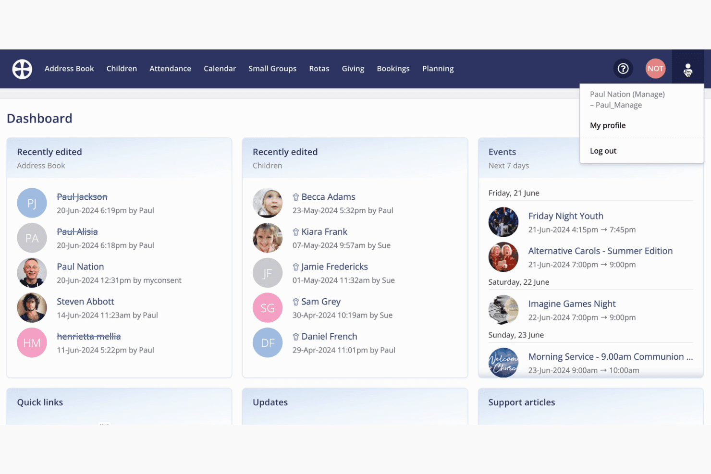Open Steven Abbott's profile photo
The height and width of the screenshot is (474, 711).
tap(32, 307)
